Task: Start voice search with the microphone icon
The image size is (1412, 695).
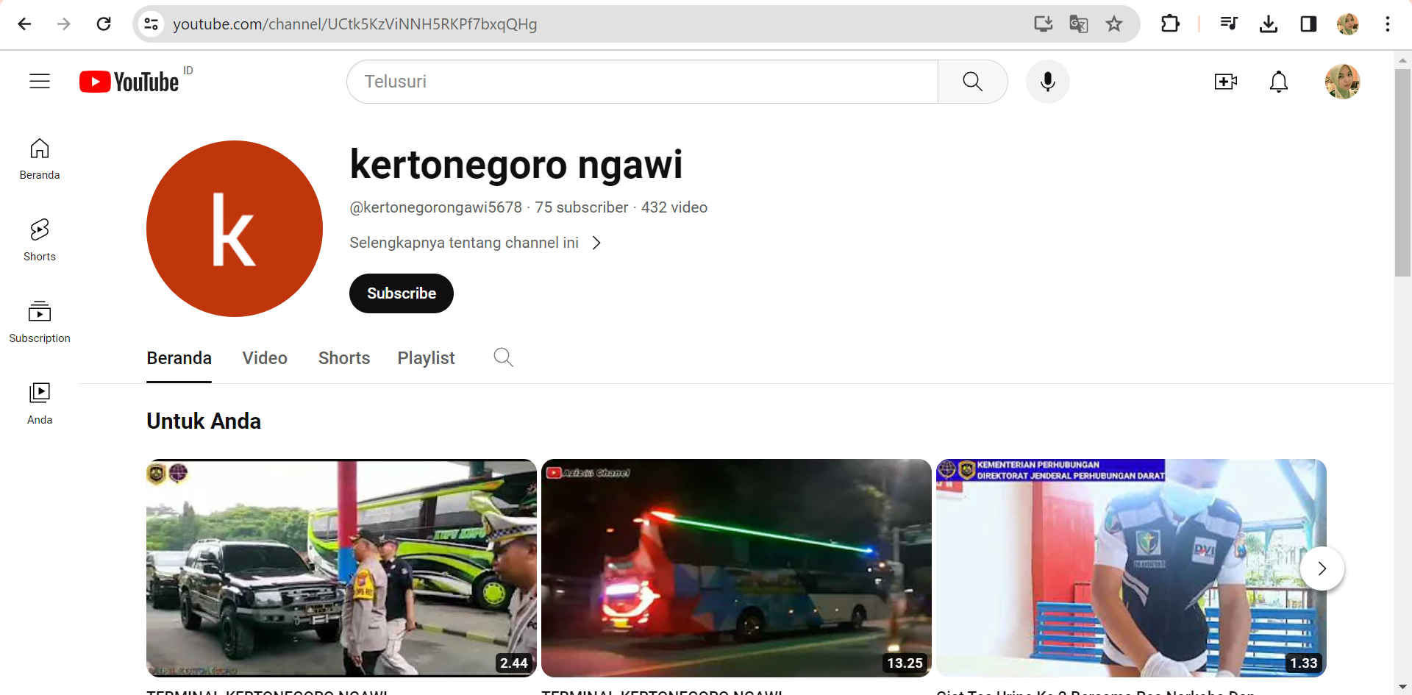Action: coord(1047,82)
